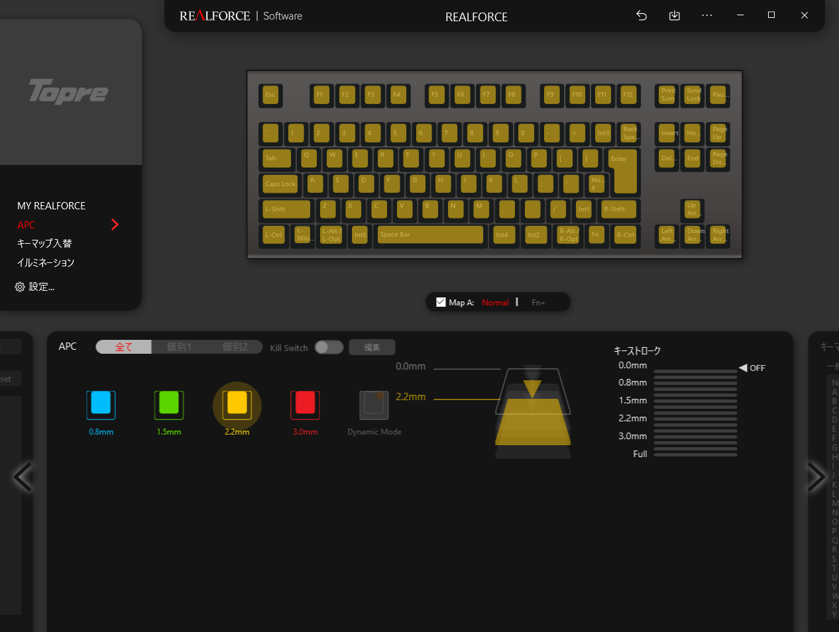This screenshot has height=632, width=839.
Task: Open the three-dots more options menu
Action: coord(707,15)
